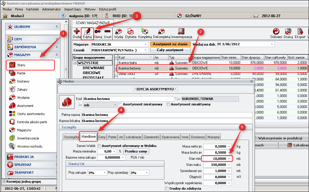Toggle the Rozwijaj jedną grupę checkbox
Viewport: 309px width, 192px height.
(x=4, y=182)
